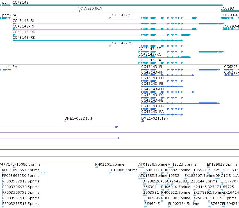Select the DME1-021L19.F clone label
This screenshot has height=208, width=239.
point(155,118)
